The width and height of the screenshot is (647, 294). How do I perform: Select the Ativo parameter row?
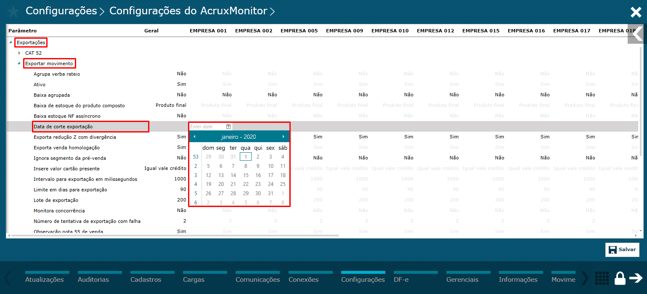(40, 85)
